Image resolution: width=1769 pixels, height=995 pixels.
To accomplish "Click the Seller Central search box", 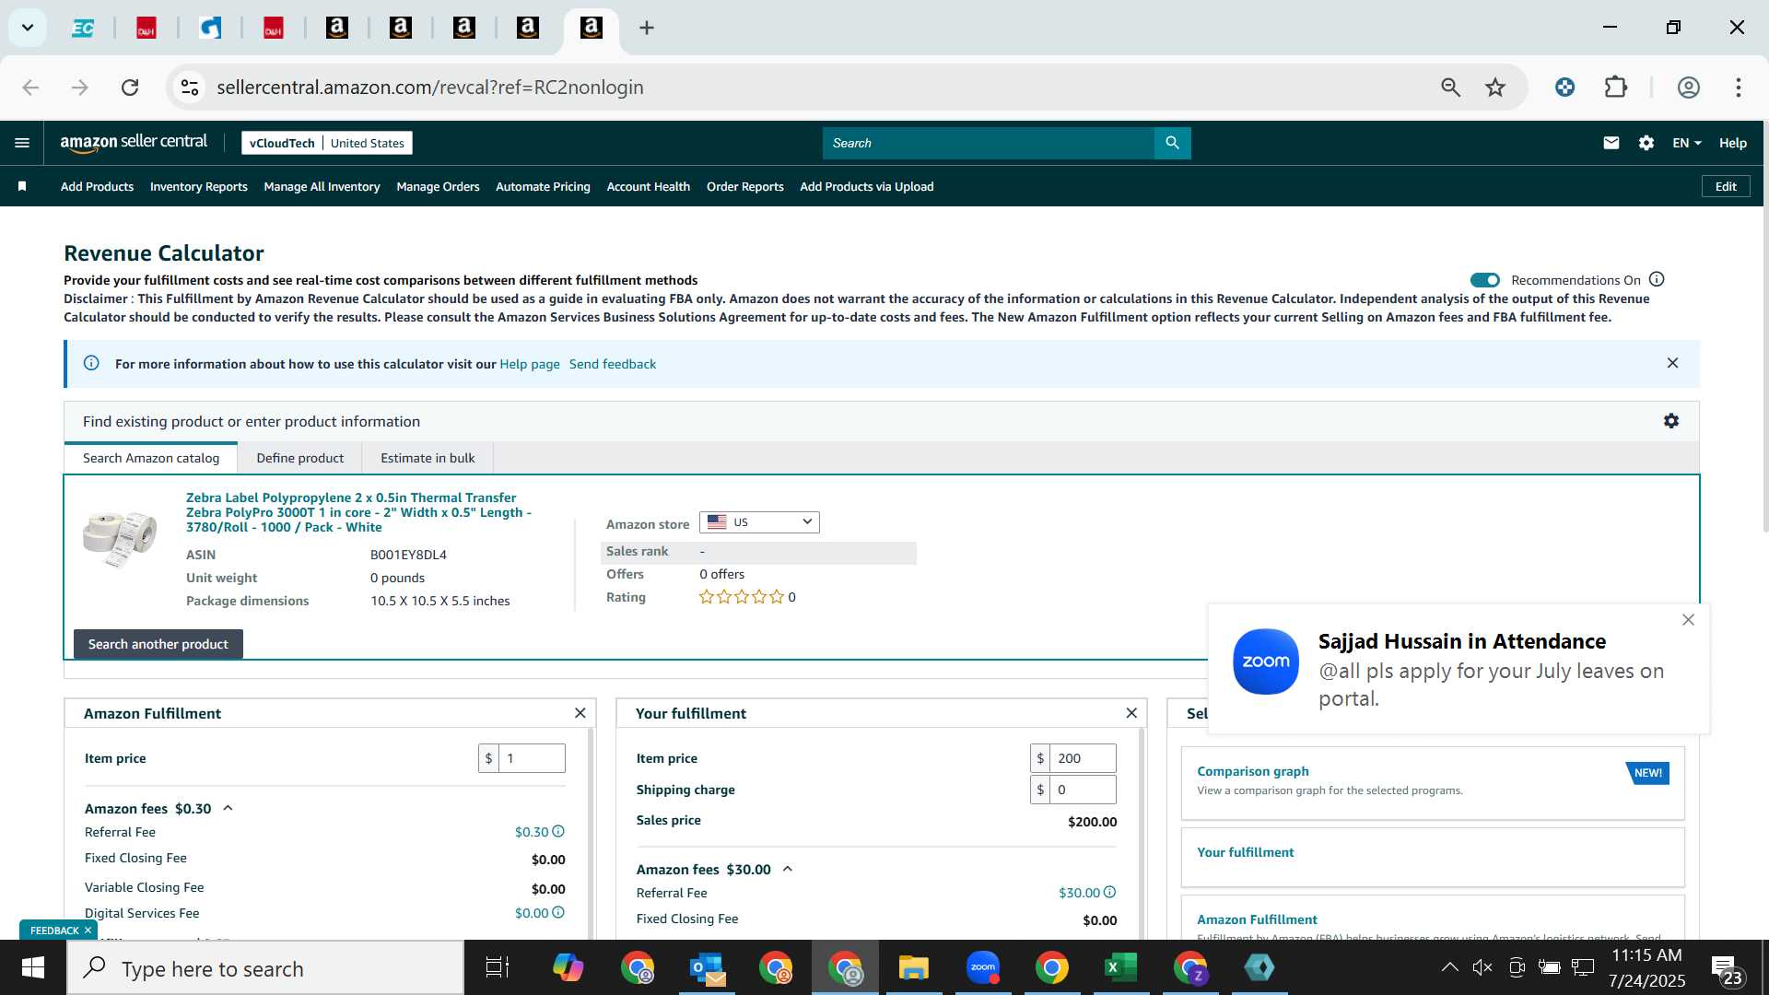I will (988, 143).
